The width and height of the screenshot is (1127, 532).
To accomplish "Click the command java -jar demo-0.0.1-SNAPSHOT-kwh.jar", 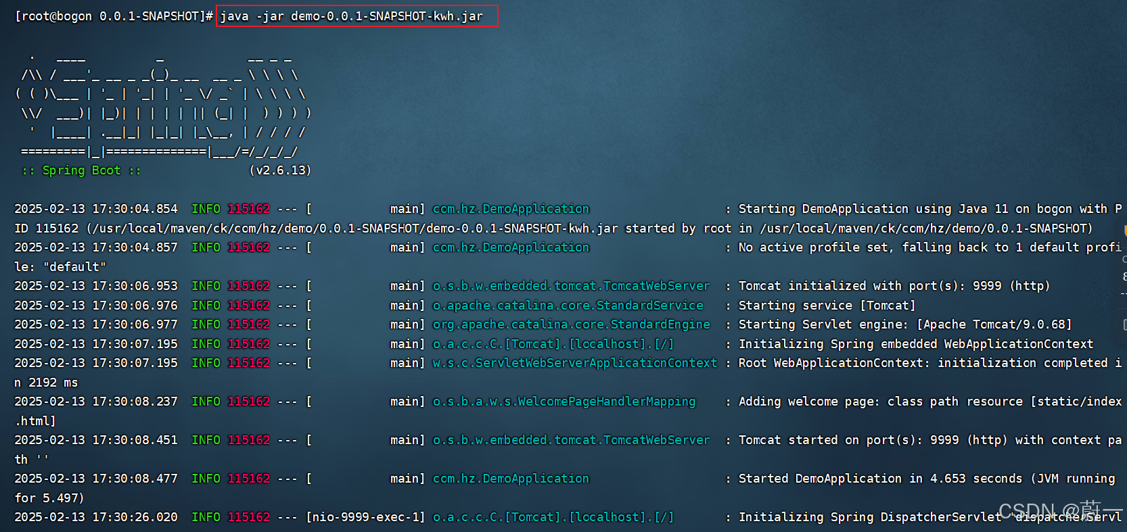I will coord(352,16).
